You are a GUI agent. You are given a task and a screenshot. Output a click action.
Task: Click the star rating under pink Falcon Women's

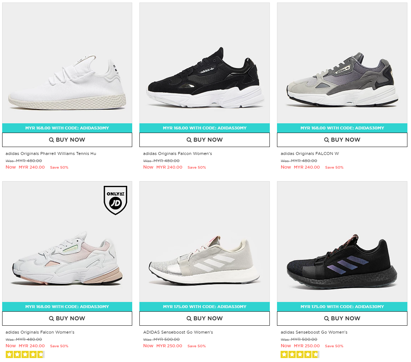coord(25,354)
